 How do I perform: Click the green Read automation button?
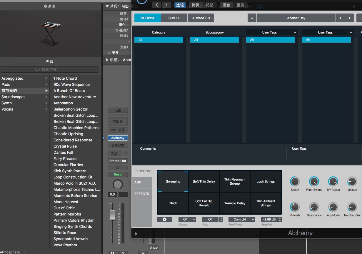click(118, 174)
